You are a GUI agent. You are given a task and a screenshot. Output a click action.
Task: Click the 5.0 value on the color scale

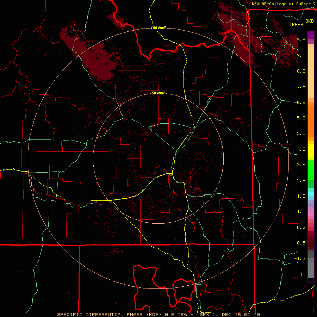pyautogui.click(x=301, y=133)
